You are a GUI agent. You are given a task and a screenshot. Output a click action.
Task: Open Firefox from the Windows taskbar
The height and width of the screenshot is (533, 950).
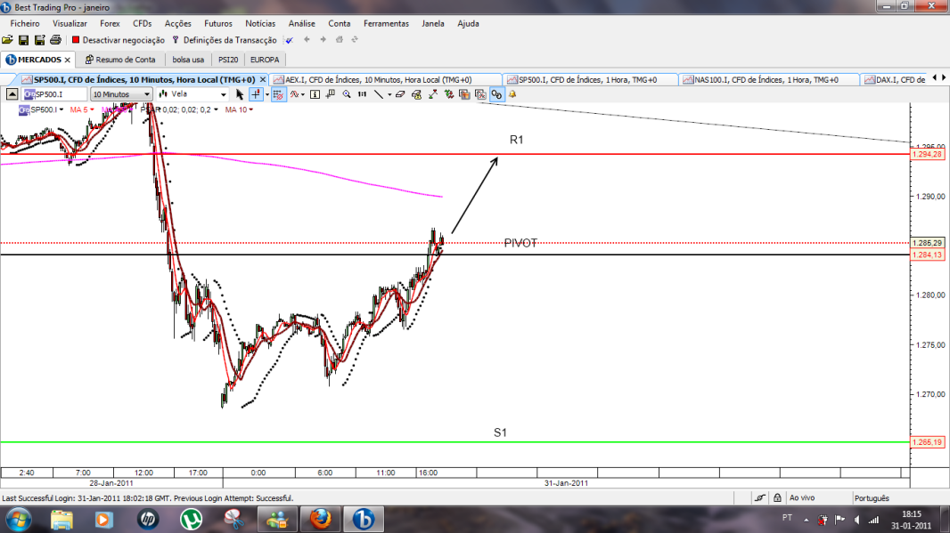pyautogui.click(x=321, y=519)
